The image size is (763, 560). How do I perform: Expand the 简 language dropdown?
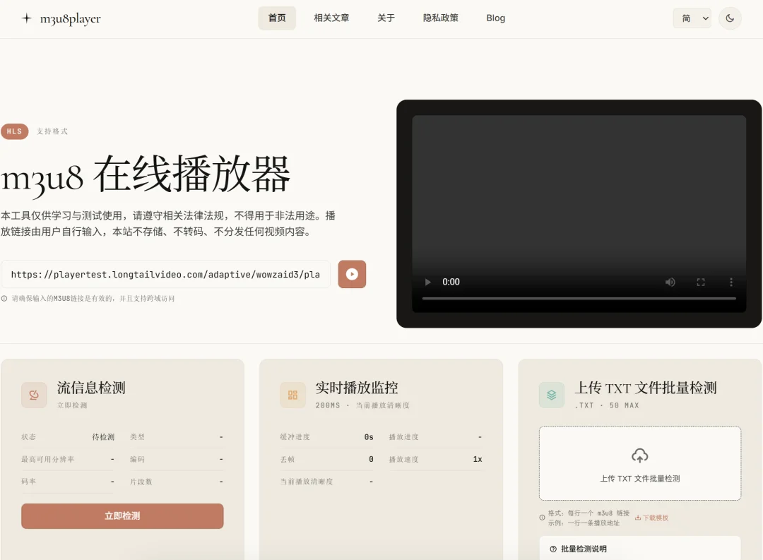point(692,18)
